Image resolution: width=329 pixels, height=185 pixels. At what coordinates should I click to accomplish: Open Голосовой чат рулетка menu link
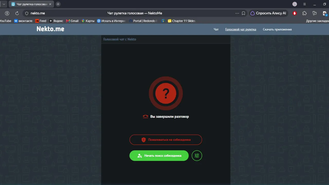click(x=241, y=29)
